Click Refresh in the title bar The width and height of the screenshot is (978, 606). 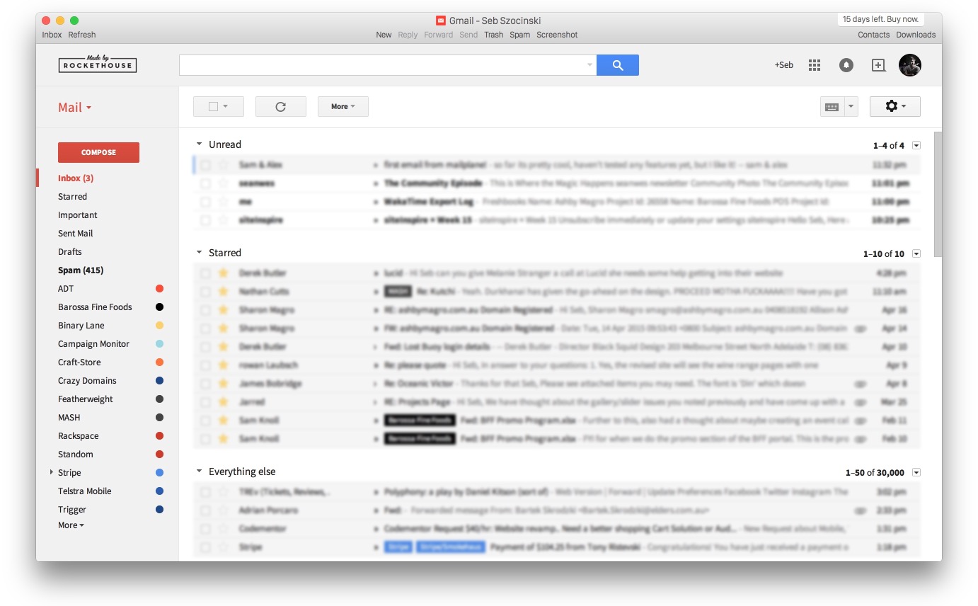point(82,35)
